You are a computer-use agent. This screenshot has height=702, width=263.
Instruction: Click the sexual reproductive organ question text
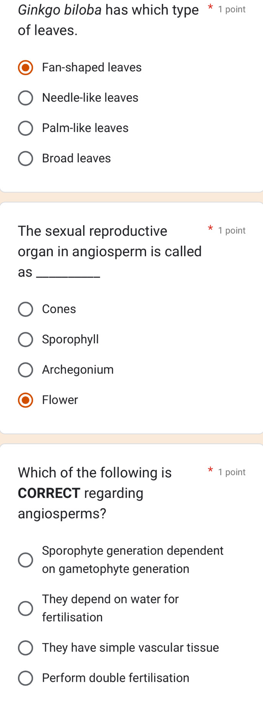tap(109, 251)
